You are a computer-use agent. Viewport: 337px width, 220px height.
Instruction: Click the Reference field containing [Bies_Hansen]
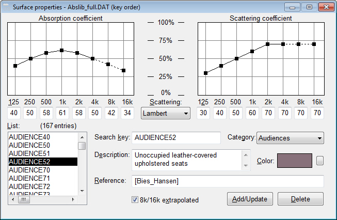tap(228, 180)
